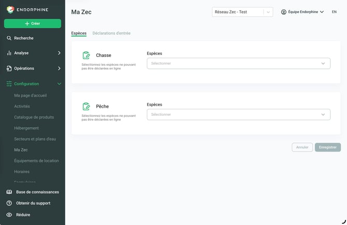The height and width of the screenshot is (225, 347).
Task: Open Recherche via the magnifier icon
Action: click(x=9, y=38)
